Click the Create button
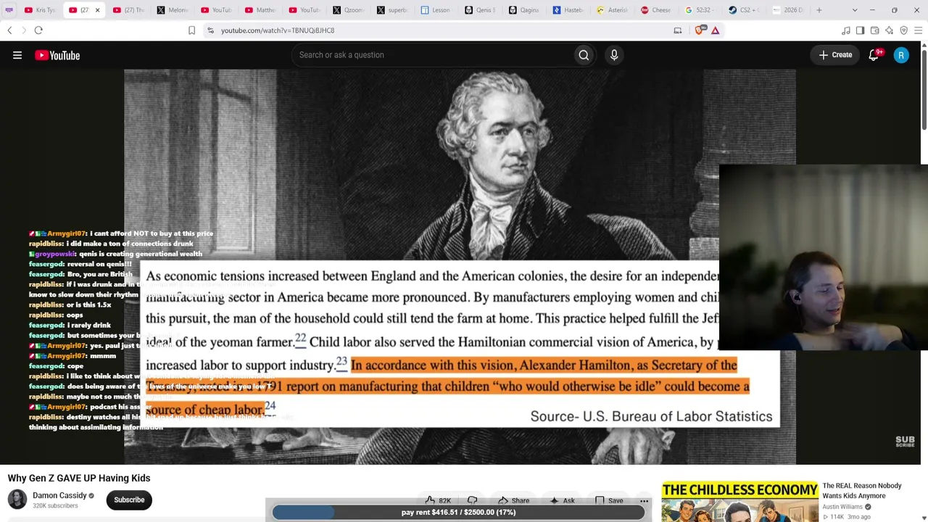This screenshot has width=928, height=522. [x=835, y=55]
